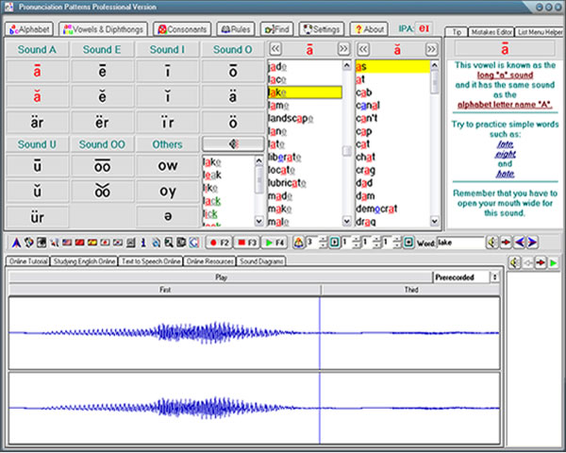Image resolution: width=566 pixels, height=453 pixels.
Task: Open the Settings dialog
Action: tap(322, 29)
